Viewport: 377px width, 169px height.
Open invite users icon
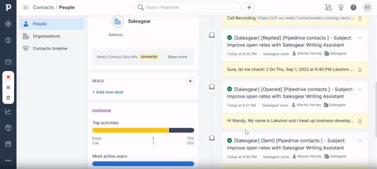click(328, 7)
